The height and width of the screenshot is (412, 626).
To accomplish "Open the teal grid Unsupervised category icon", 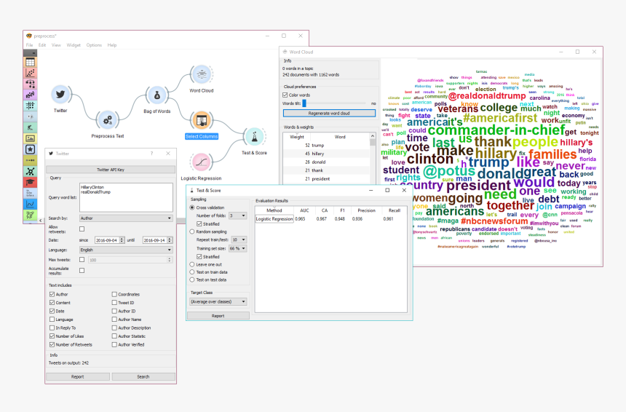I will pos(30,106).
